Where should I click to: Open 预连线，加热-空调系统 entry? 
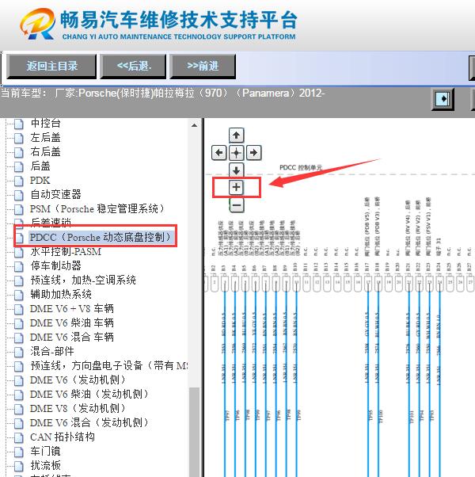[83, 280]
